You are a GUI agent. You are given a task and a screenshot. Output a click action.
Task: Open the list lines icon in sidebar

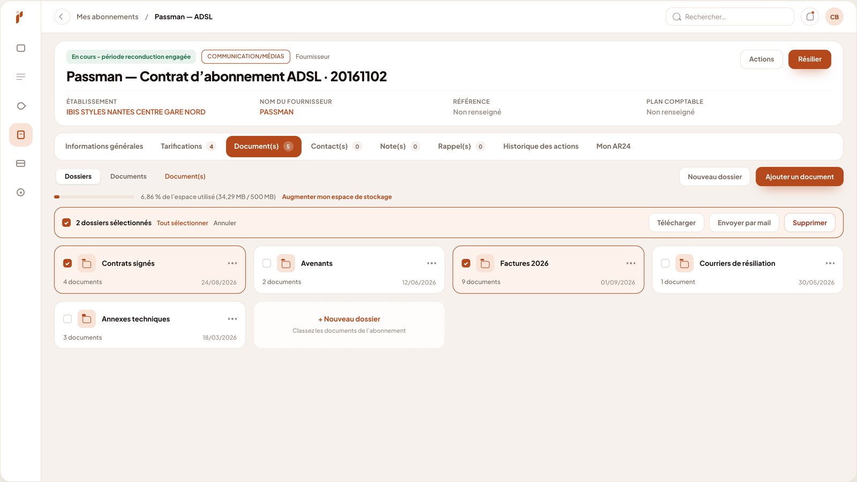coord(21,77)
